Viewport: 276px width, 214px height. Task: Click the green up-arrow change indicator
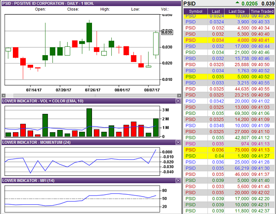237,3
